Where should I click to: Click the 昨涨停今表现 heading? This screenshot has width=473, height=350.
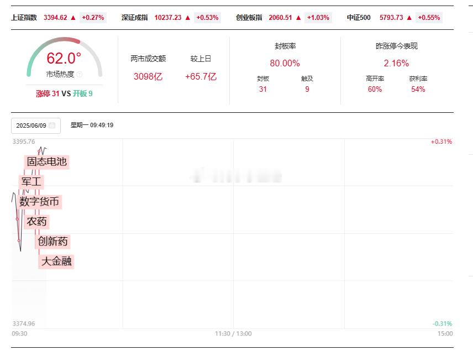coord(396,46)
